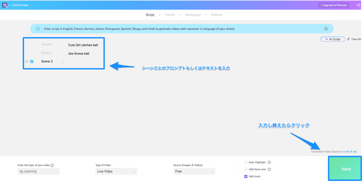Click the Steve.ai logo icon

[x=4, y=5]
